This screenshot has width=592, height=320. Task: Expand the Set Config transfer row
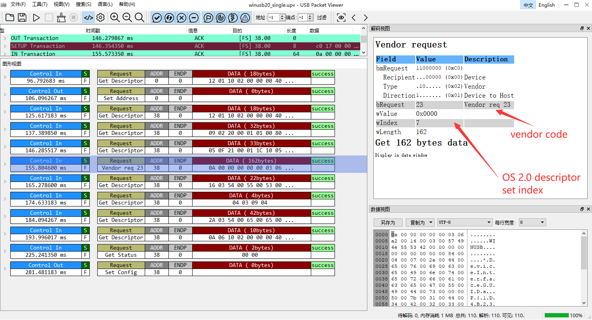[x=5, y=269]
